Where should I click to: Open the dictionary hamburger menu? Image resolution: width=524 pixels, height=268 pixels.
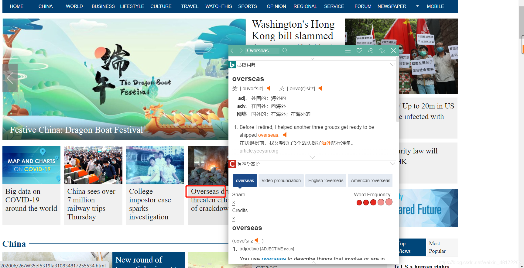pyautogui.click(x=348, y=50)
